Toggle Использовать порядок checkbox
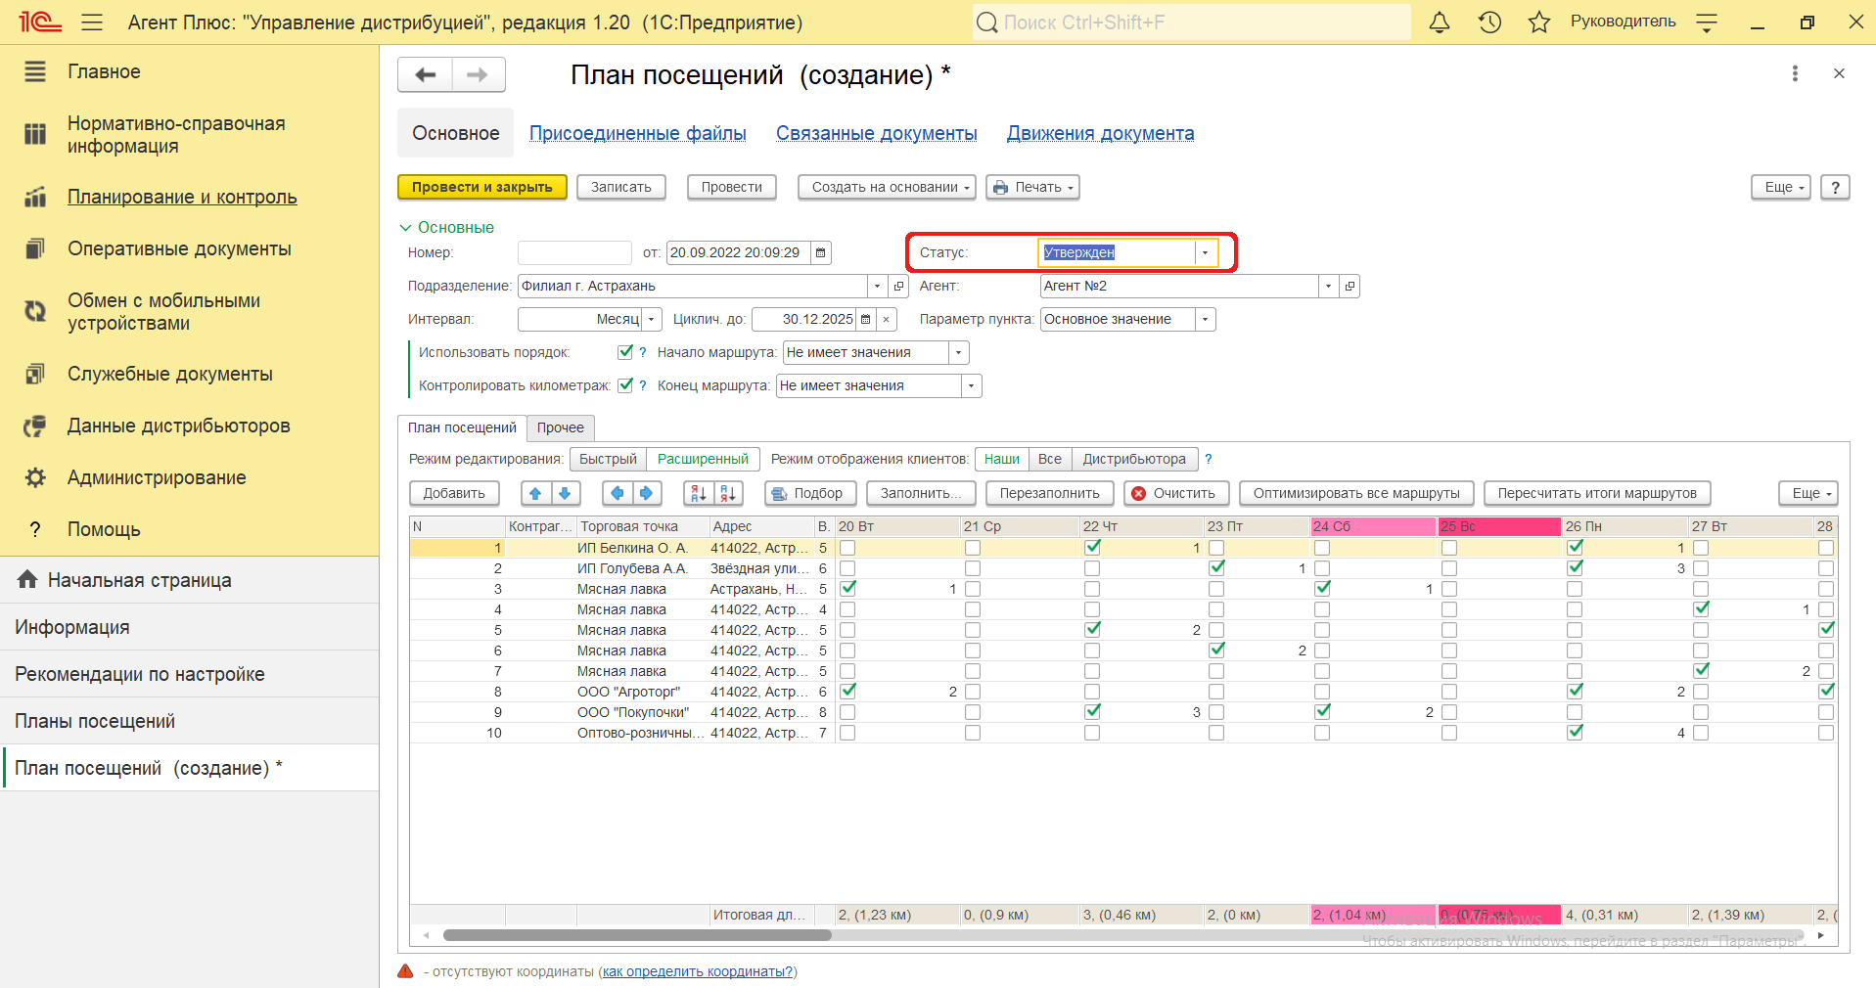The image size is (1876, 988). click(625, 352)
